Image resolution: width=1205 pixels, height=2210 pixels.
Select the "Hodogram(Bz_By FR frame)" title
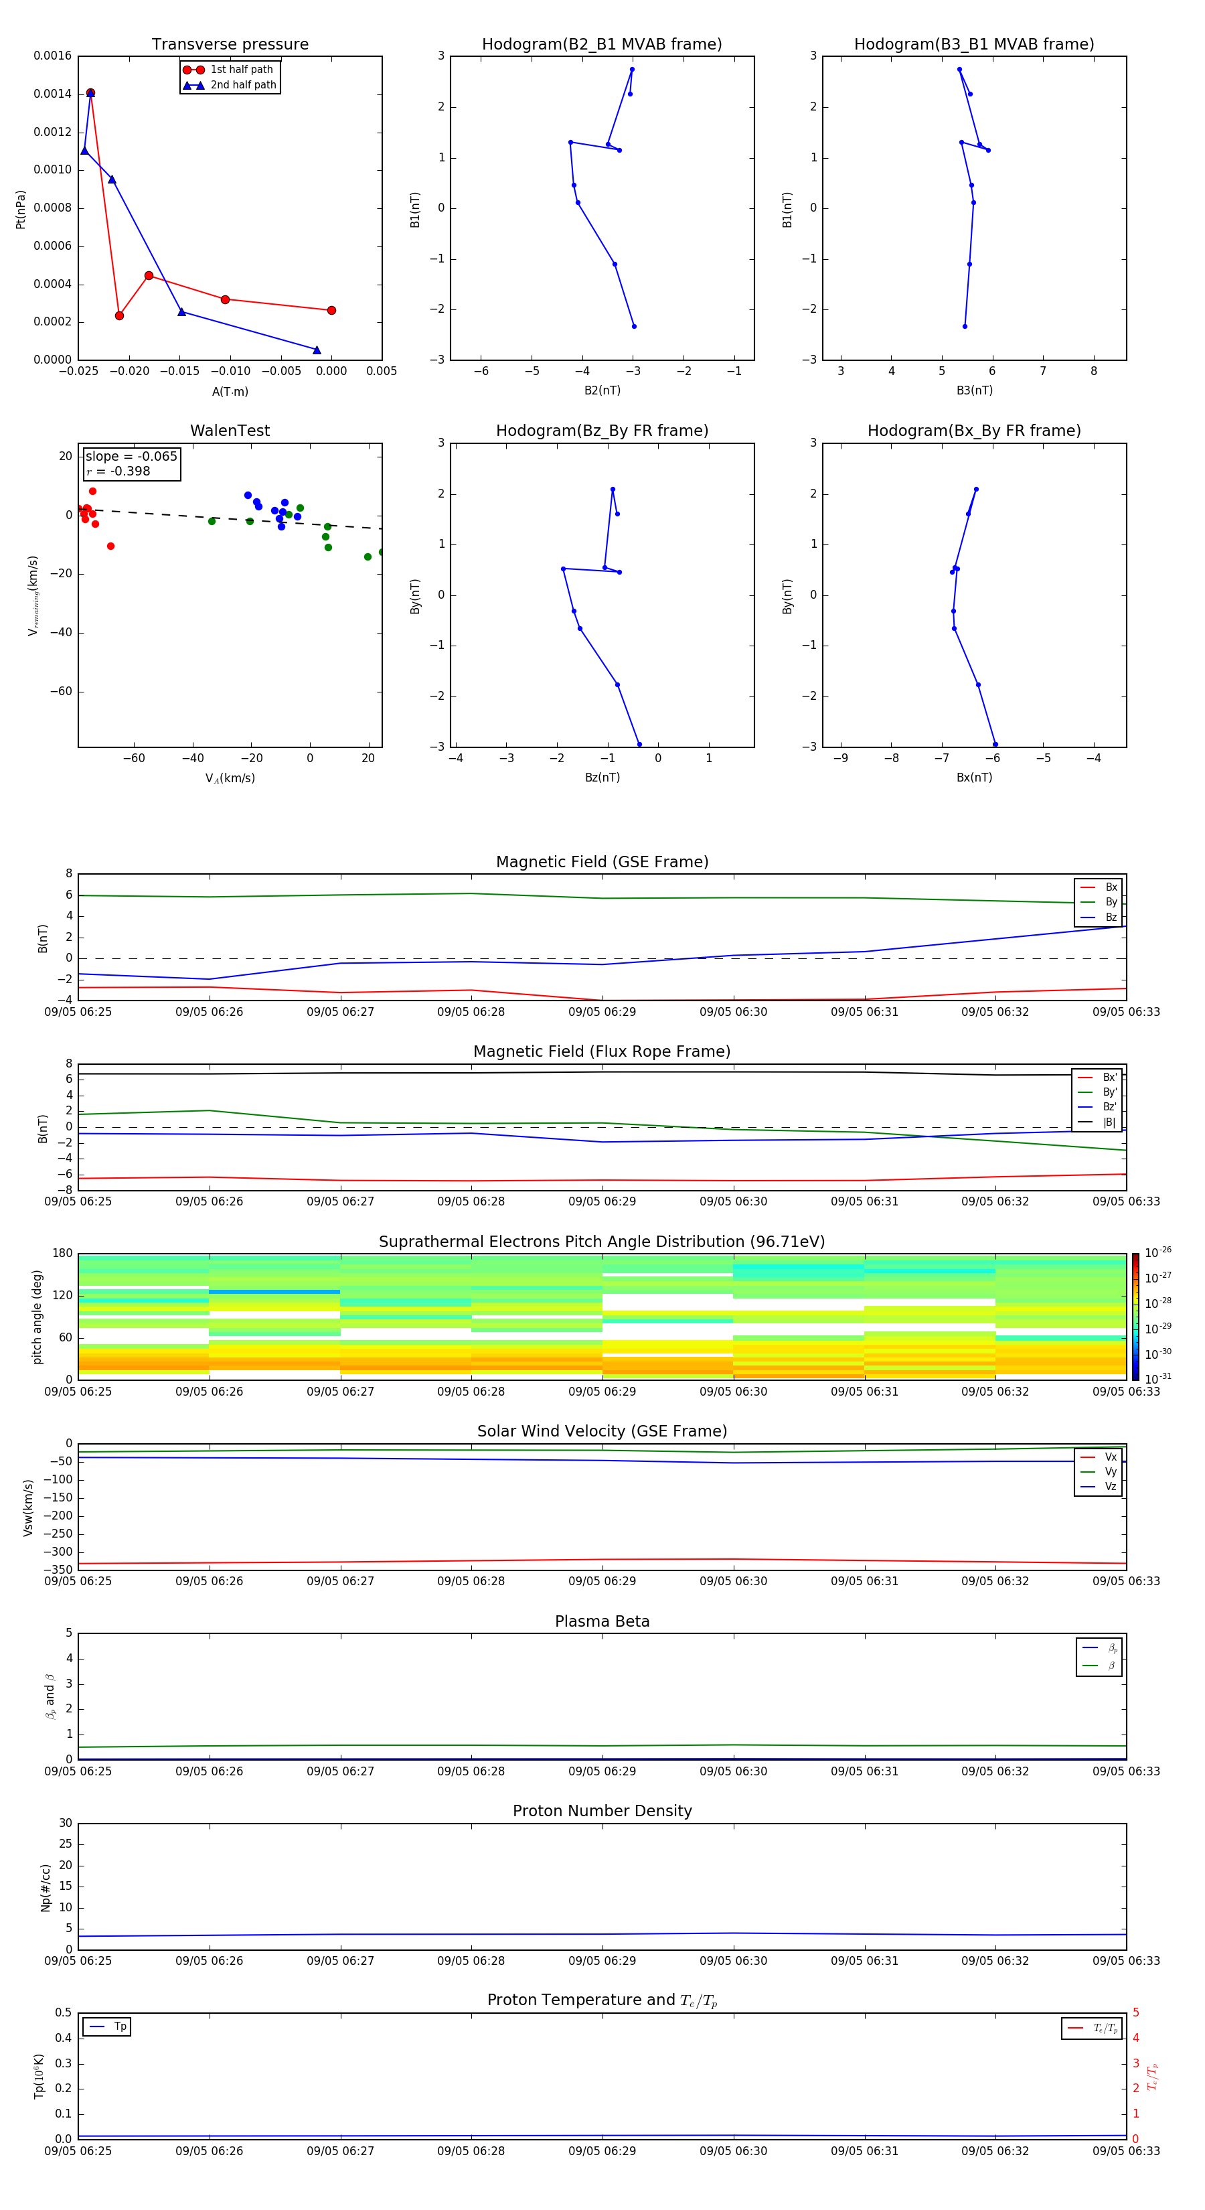click(602, 431)
